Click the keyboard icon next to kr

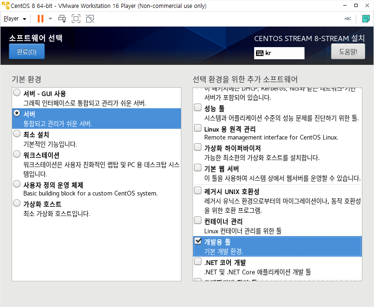[259, 53]
